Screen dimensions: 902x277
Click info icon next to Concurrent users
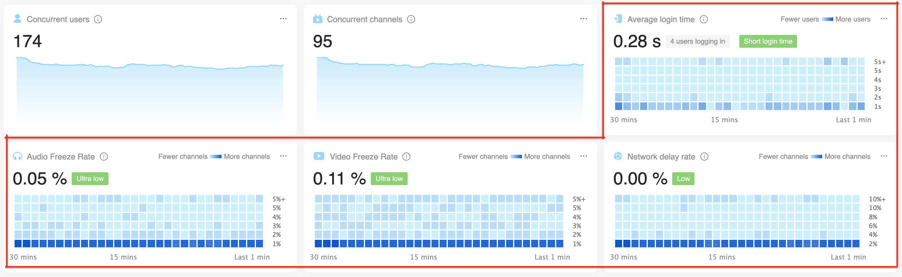click(x=98, y=19)
